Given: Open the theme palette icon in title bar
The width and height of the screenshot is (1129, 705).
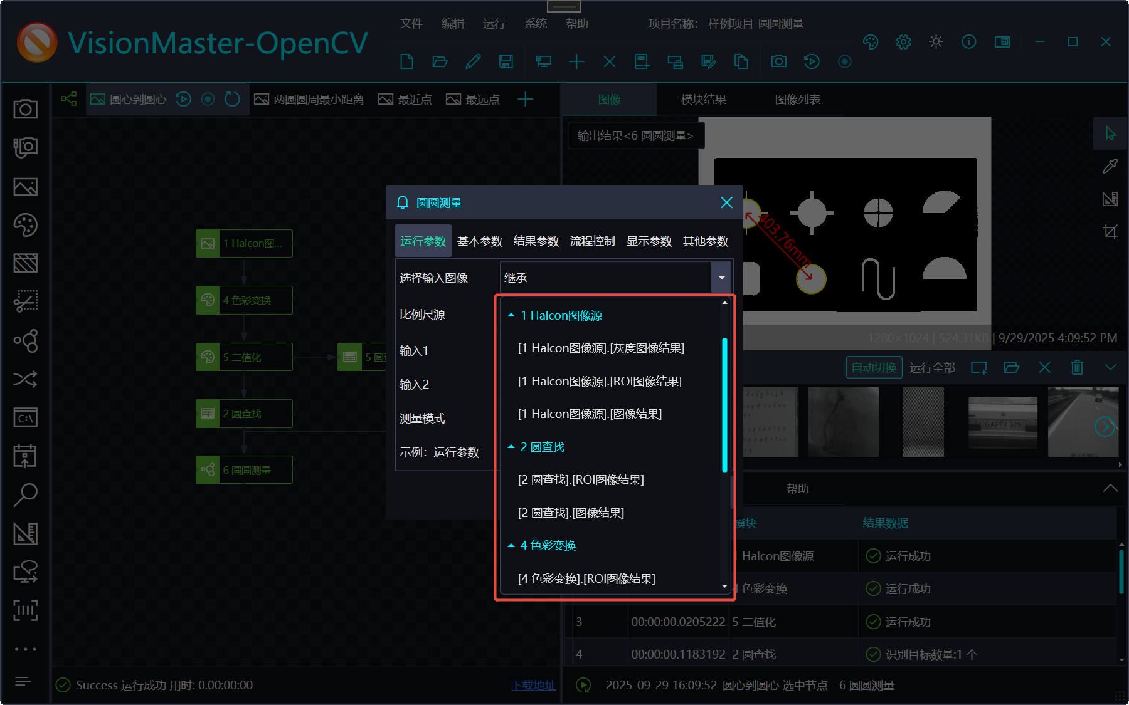Looking at the screenshot, I should [871, 42].
